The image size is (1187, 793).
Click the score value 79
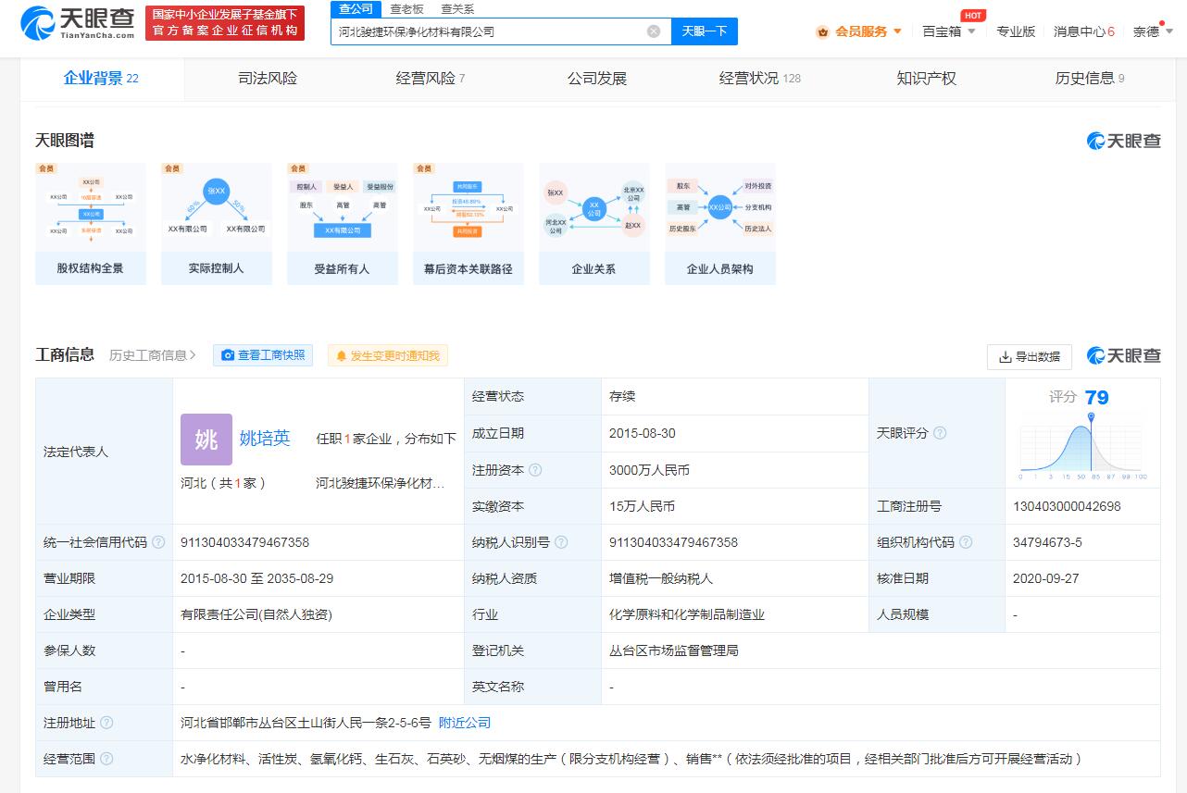point(1097,397)
